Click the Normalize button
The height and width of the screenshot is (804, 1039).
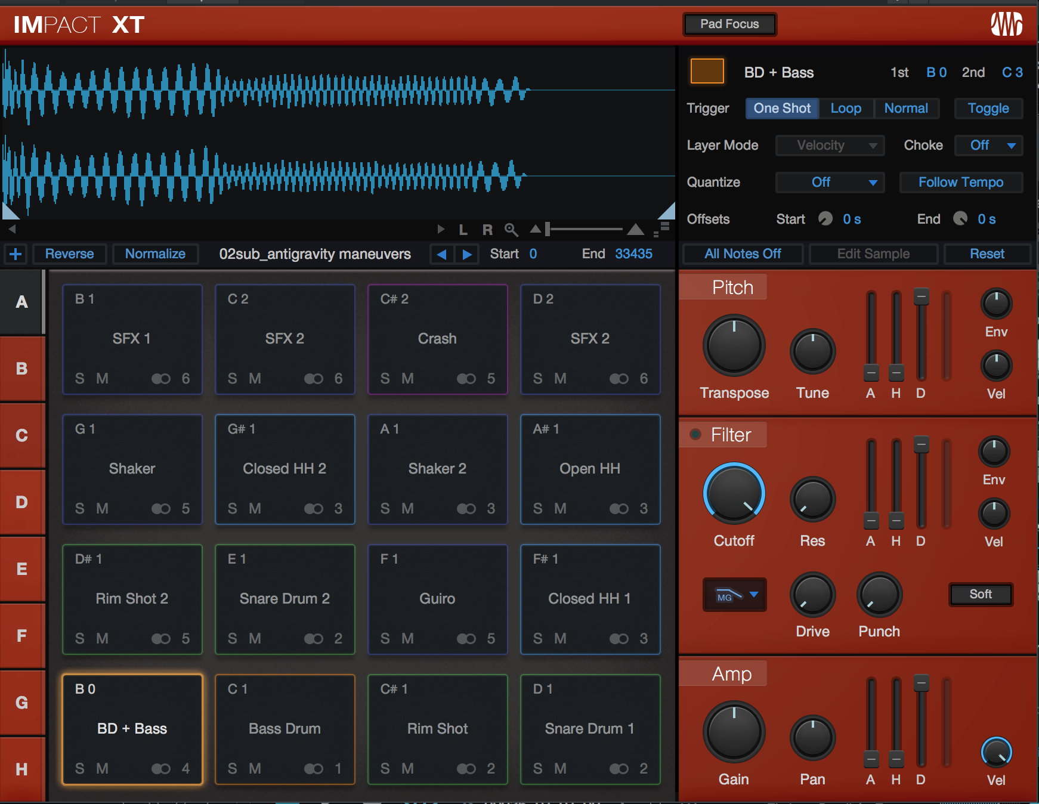pyautogui.click(x=155, y=254)
